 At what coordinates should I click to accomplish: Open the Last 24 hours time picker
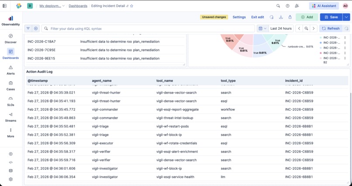[281, 28]
